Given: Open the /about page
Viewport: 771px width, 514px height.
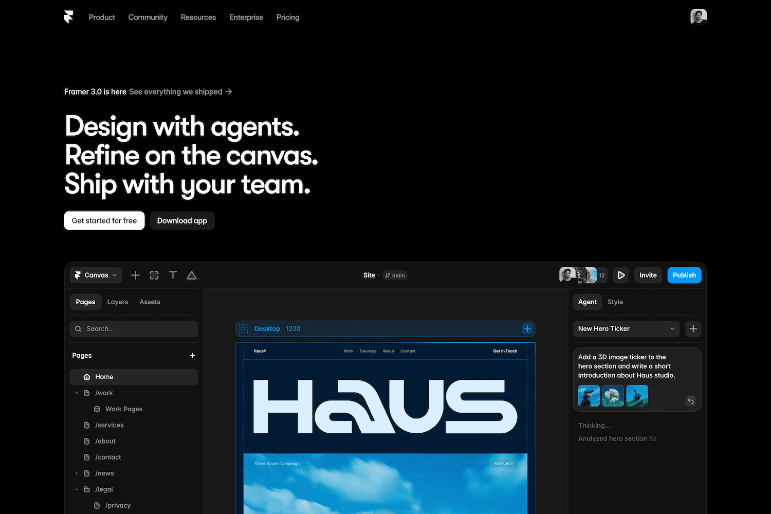Looking at the screenshot, I should tap(105, 441).
